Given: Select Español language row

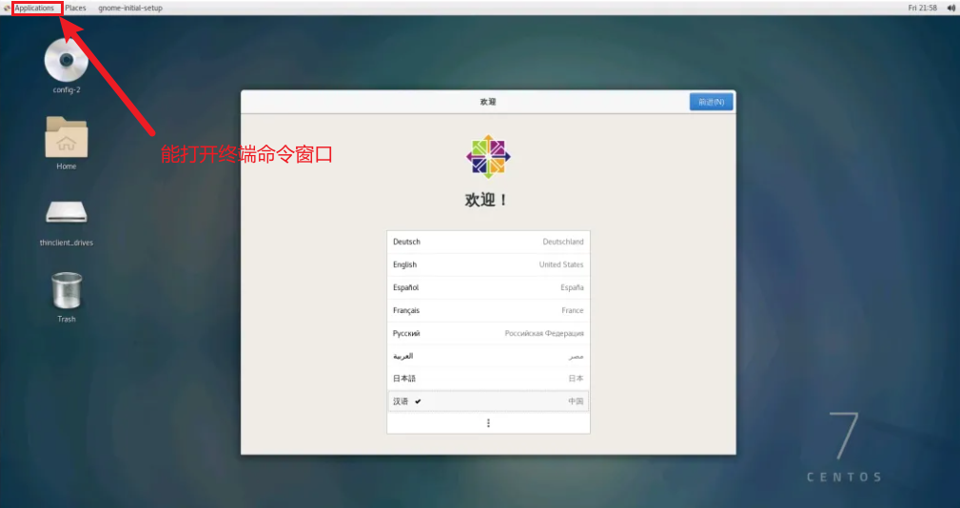Looking at the screenshot, I should pyautogui.click(x=488, y=287).
